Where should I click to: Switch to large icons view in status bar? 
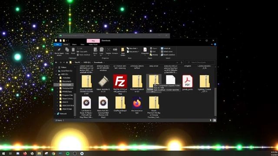coord(214,120)
